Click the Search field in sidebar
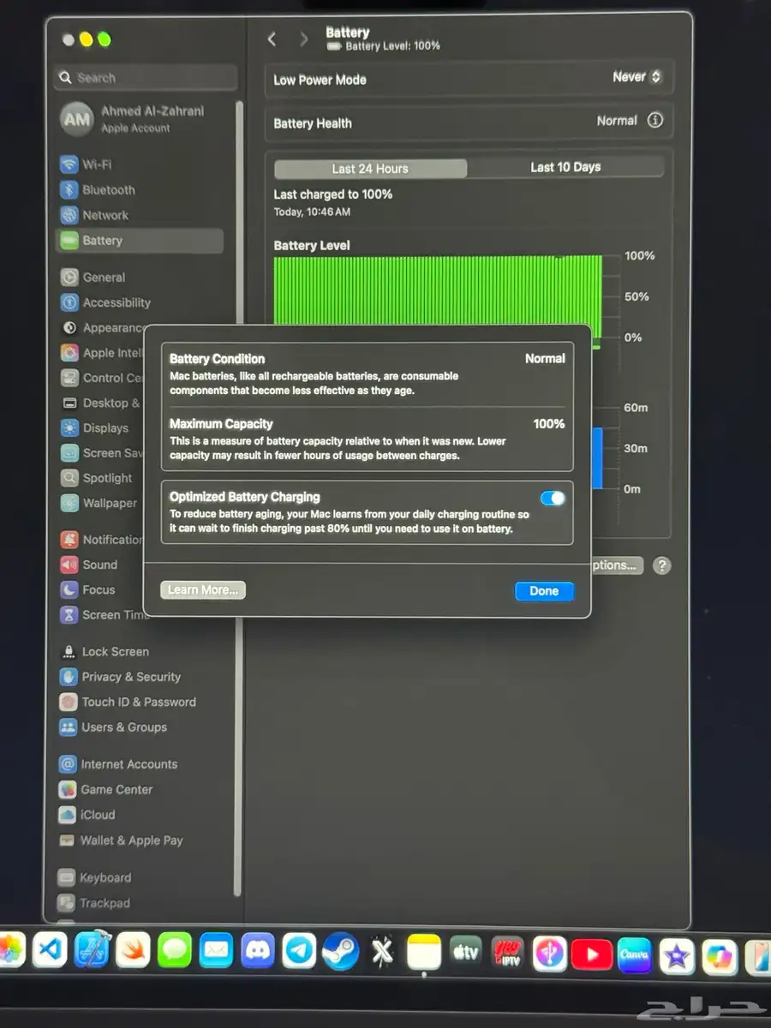Image resolution: width=771 pixels, height=1028 pixels. click(x=145, y=77)
